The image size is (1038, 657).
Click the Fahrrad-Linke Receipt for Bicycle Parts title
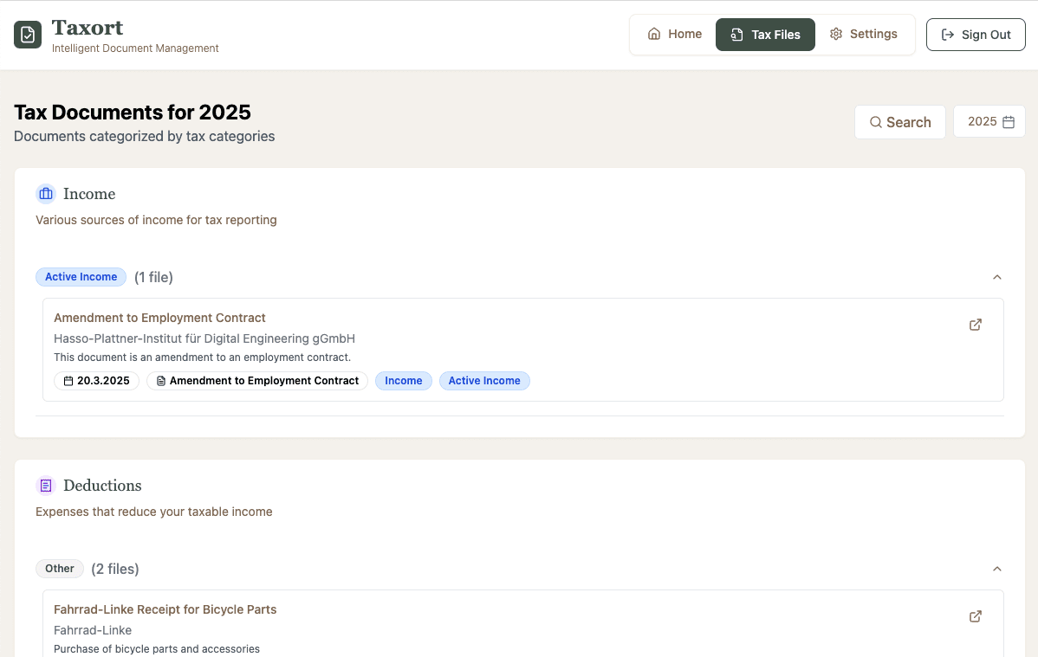(x=165, y=609)
